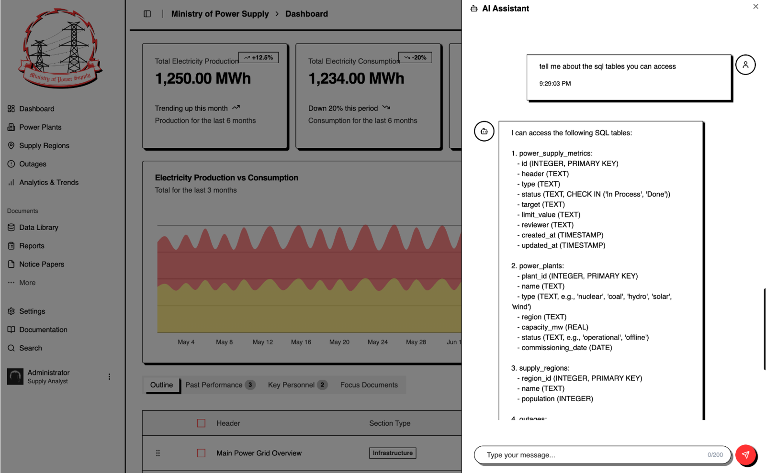Image resolution: width=766 pixels, height=473 pixels.
Task: Click the 1,234.00 MWh consumption value
Action: 356,78
